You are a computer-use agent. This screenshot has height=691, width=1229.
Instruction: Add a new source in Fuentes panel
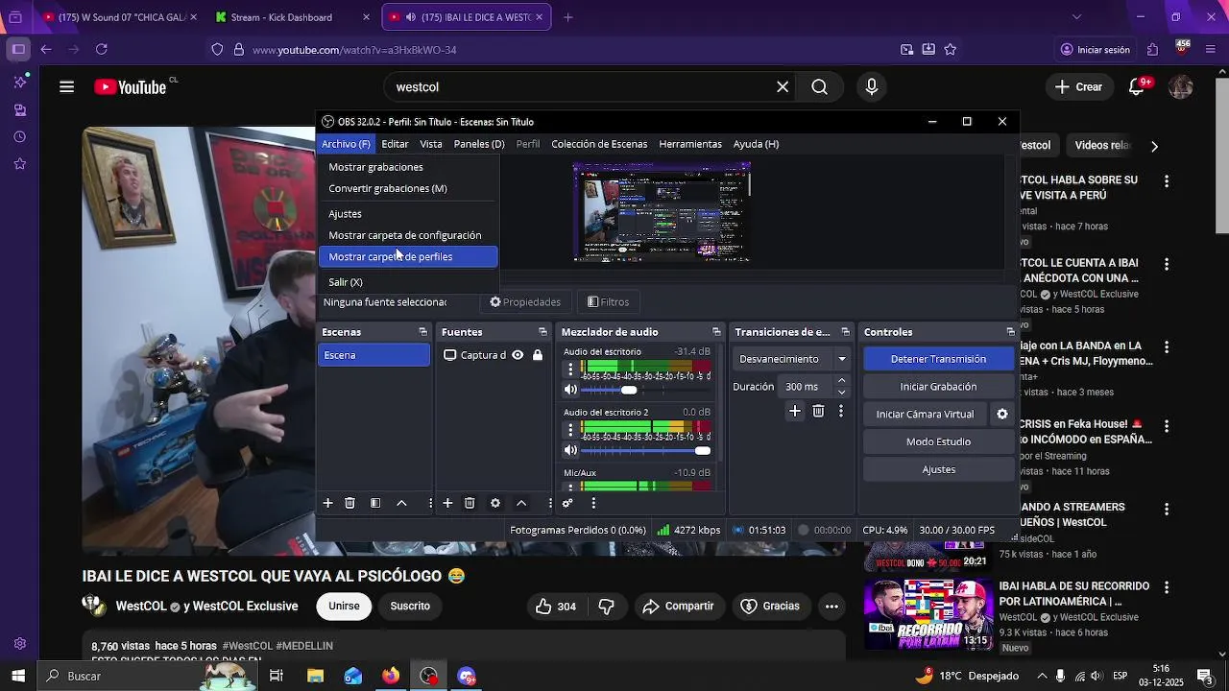447,503
